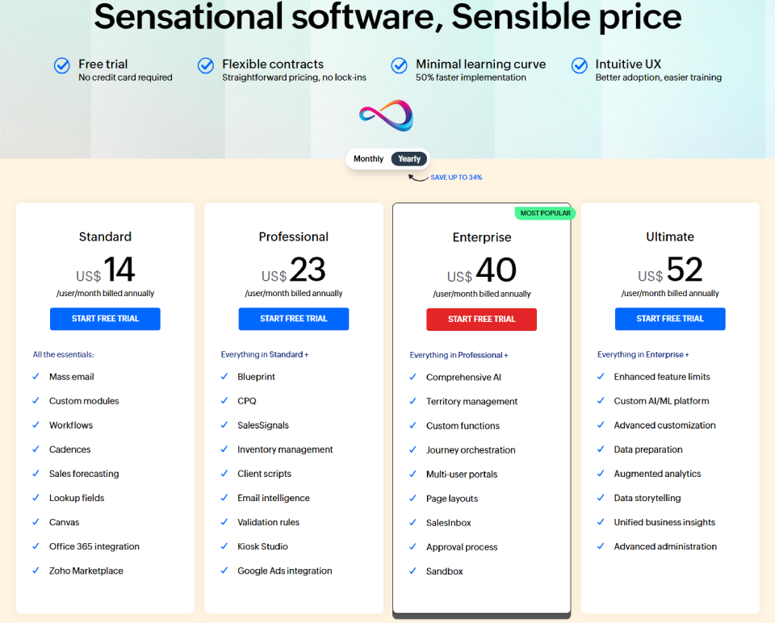
Task: Click the Flexible contracts checkmark badge icon
Action: coord(206,66)
